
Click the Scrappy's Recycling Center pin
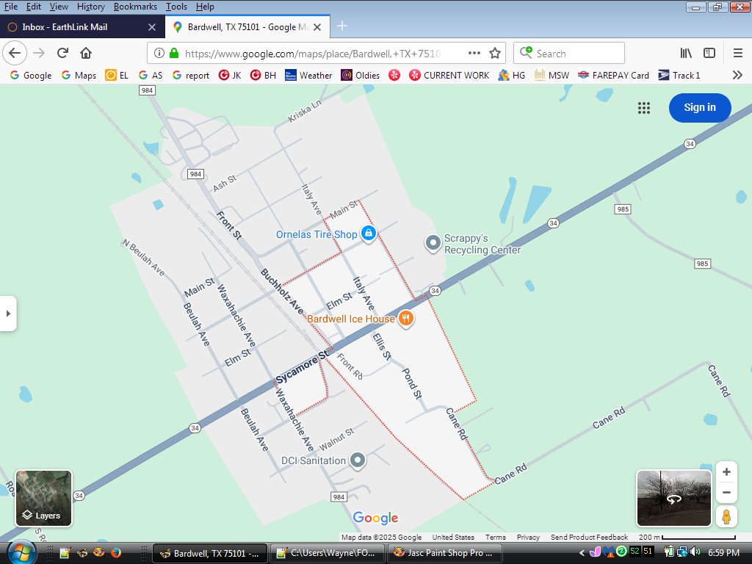[x=433, y=243]
